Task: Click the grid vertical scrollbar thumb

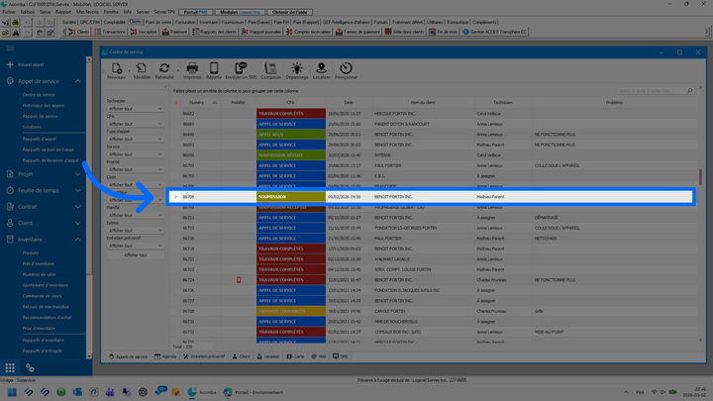Action: (700, 177)
